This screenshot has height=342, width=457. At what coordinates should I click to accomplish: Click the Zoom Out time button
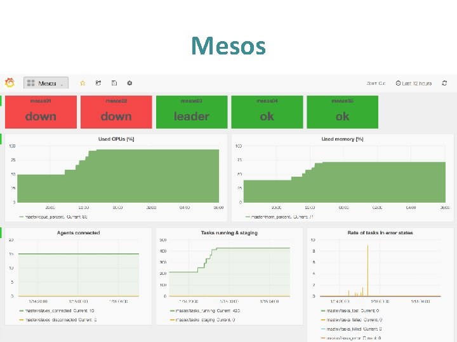click(x=376, y=83)
